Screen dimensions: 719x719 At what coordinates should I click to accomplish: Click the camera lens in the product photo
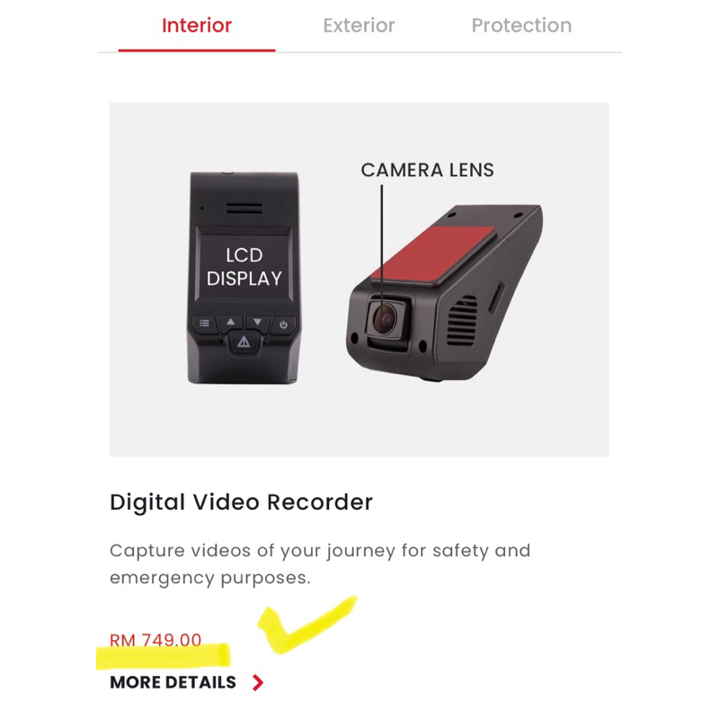[x=385, y=319]
